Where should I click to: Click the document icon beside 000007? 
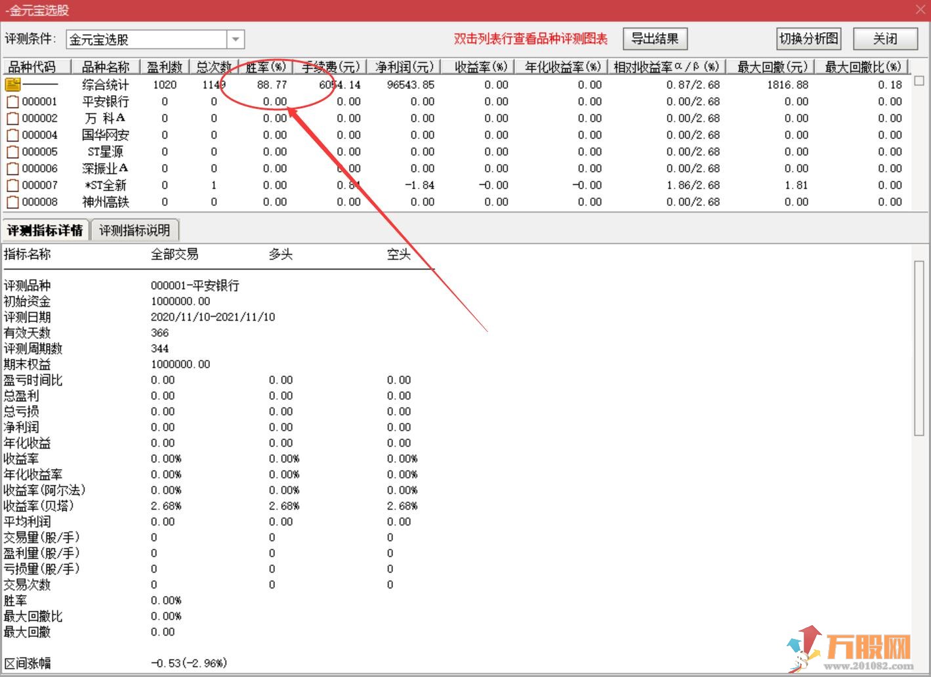click(12, 186)
